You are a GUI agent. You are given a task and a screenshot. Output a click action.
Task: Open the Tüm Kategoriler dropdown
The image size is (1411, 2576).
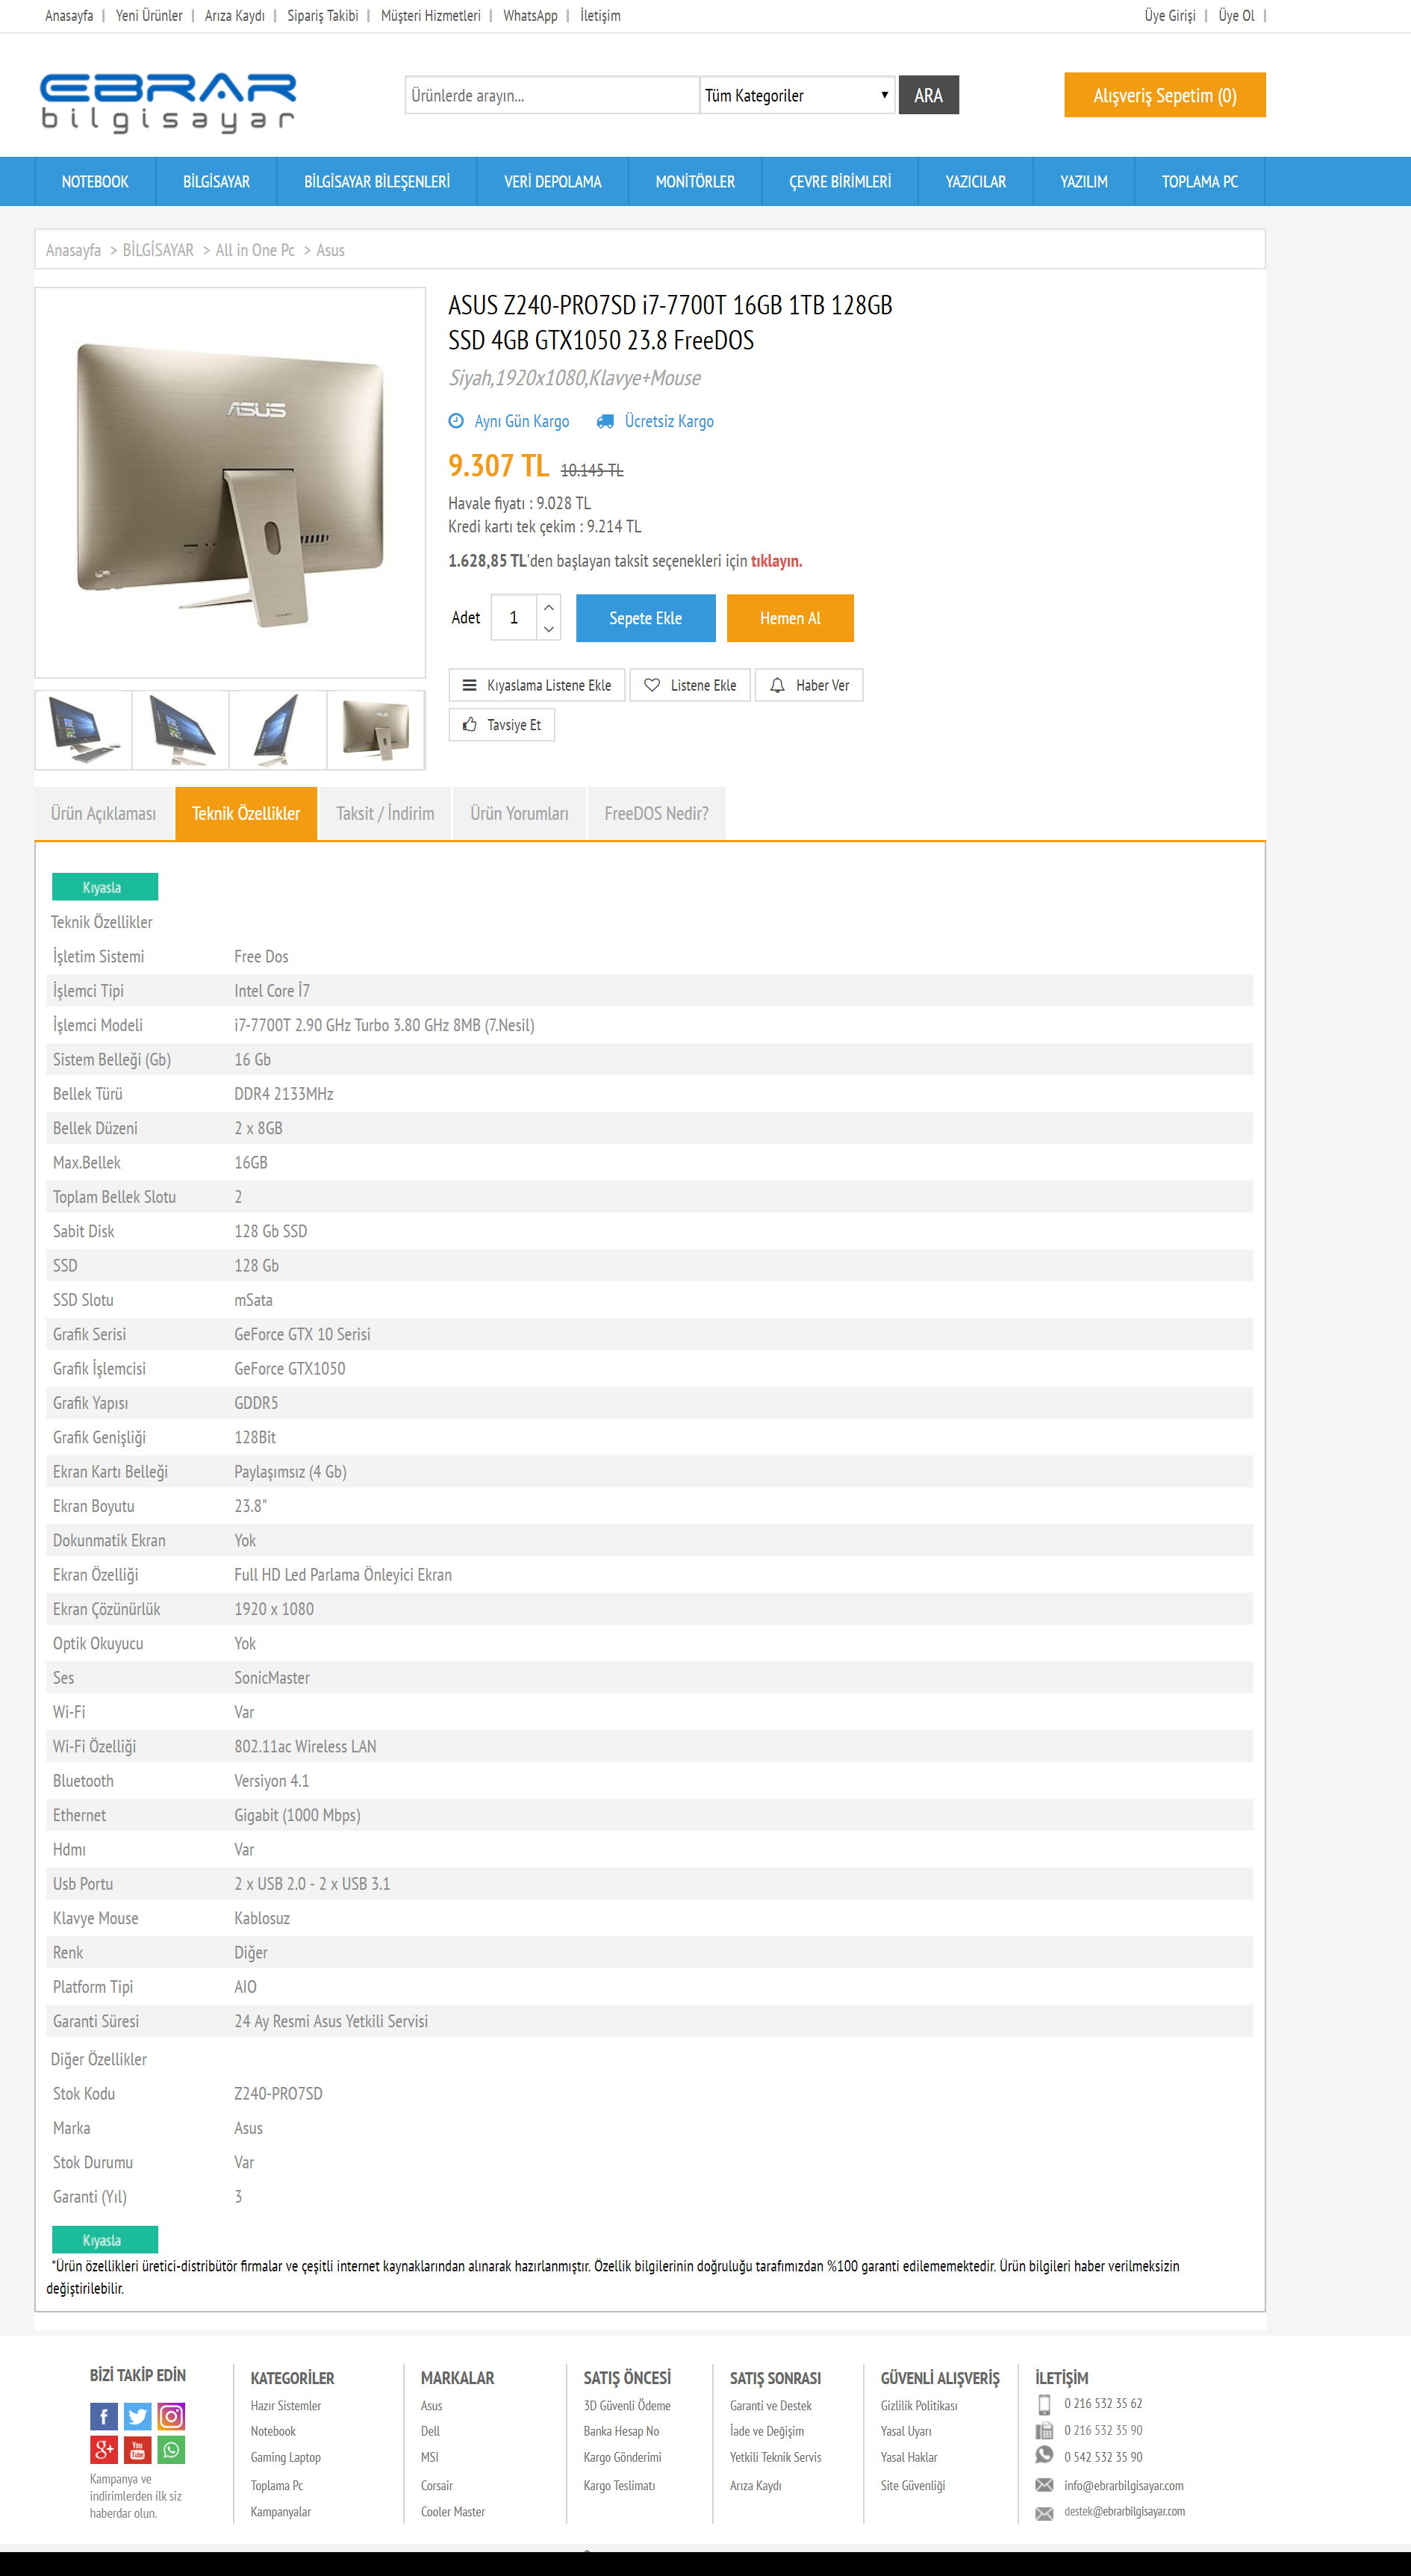797,95
